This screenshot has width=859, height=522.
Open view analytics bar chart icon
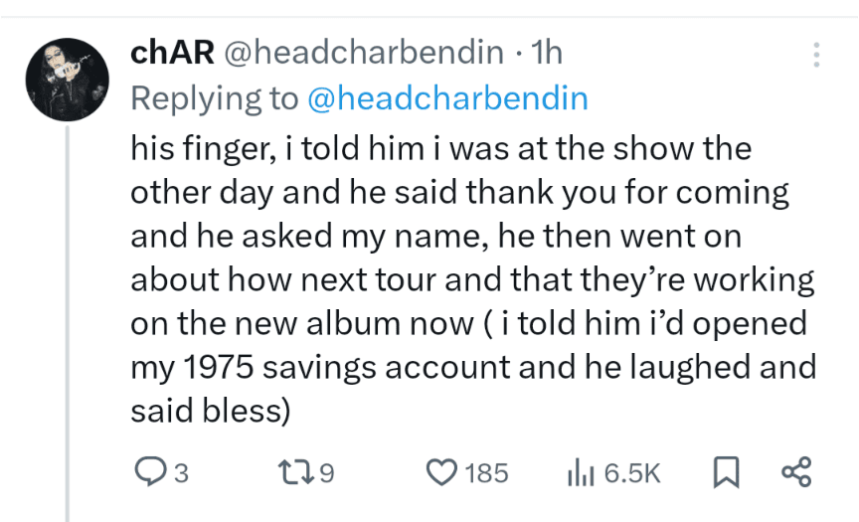[x=581, y=472]
